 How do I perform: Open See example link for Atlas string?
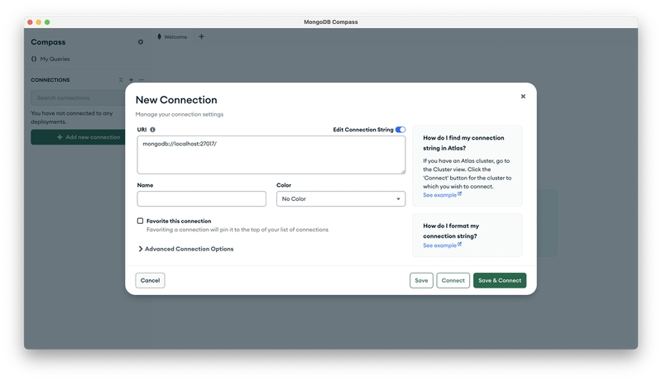pos(442,195)
